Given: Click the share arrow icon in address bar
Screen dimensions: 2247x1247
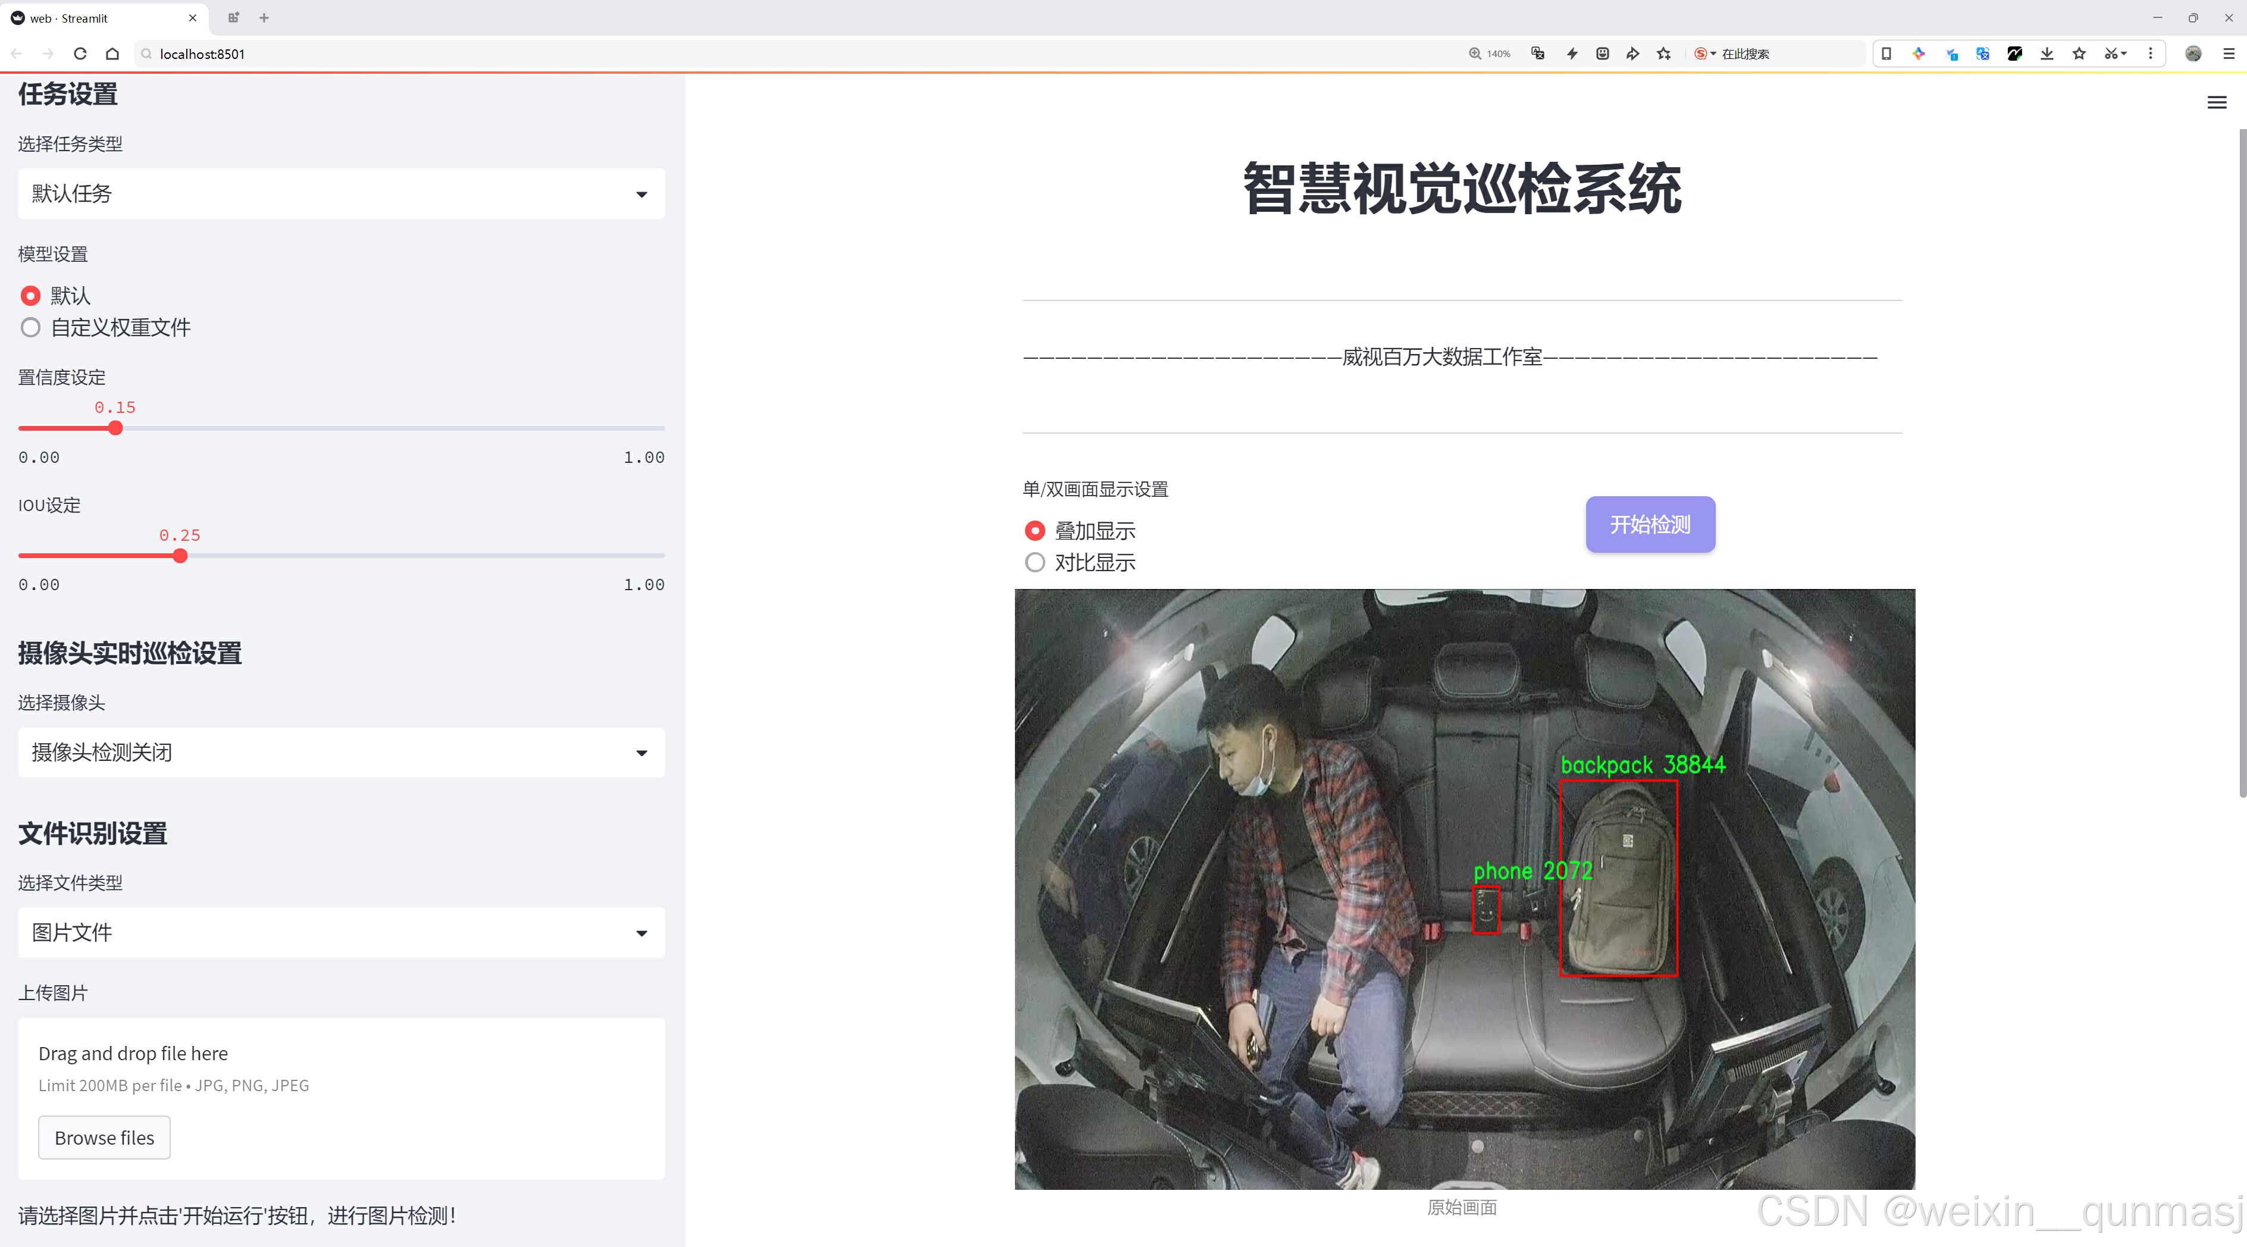Looking at the screenshot, I should (1632, 54).
